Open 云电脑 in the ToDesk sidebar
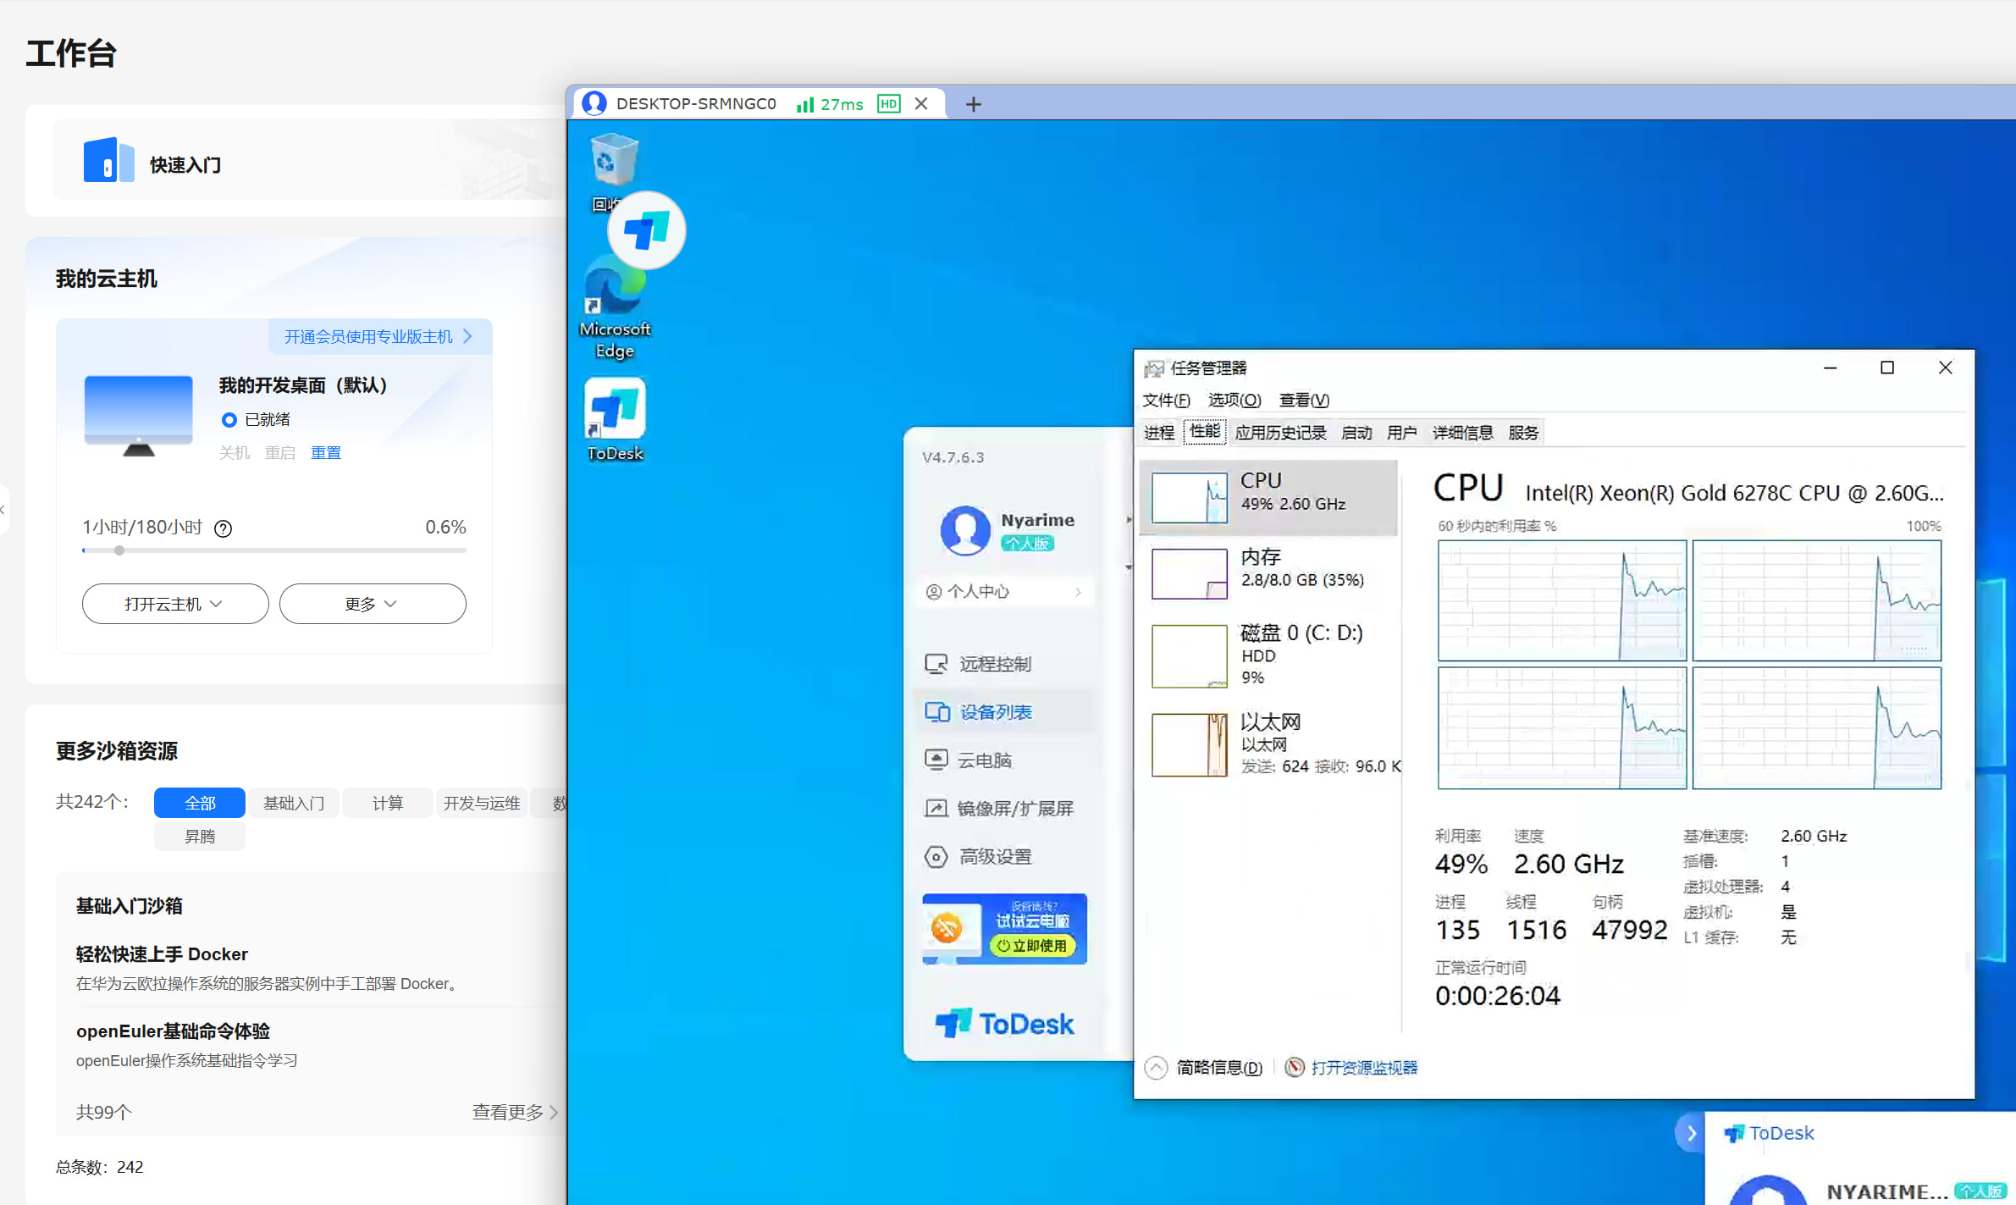 (x=984, y=760)
